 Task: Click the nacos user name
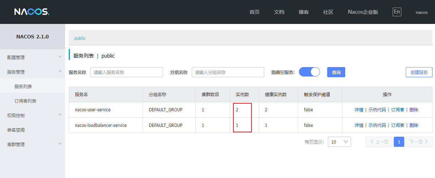click(x=422, y=12)
